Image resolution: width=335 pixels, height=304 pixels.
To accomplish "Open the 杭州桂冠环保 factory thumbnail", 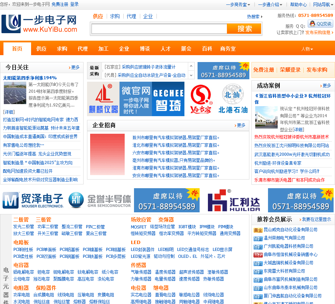I will 266,118.
